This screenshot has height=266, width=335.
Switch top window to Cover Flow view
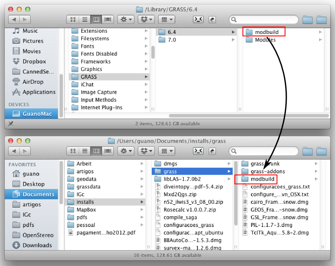click(108, 20)
